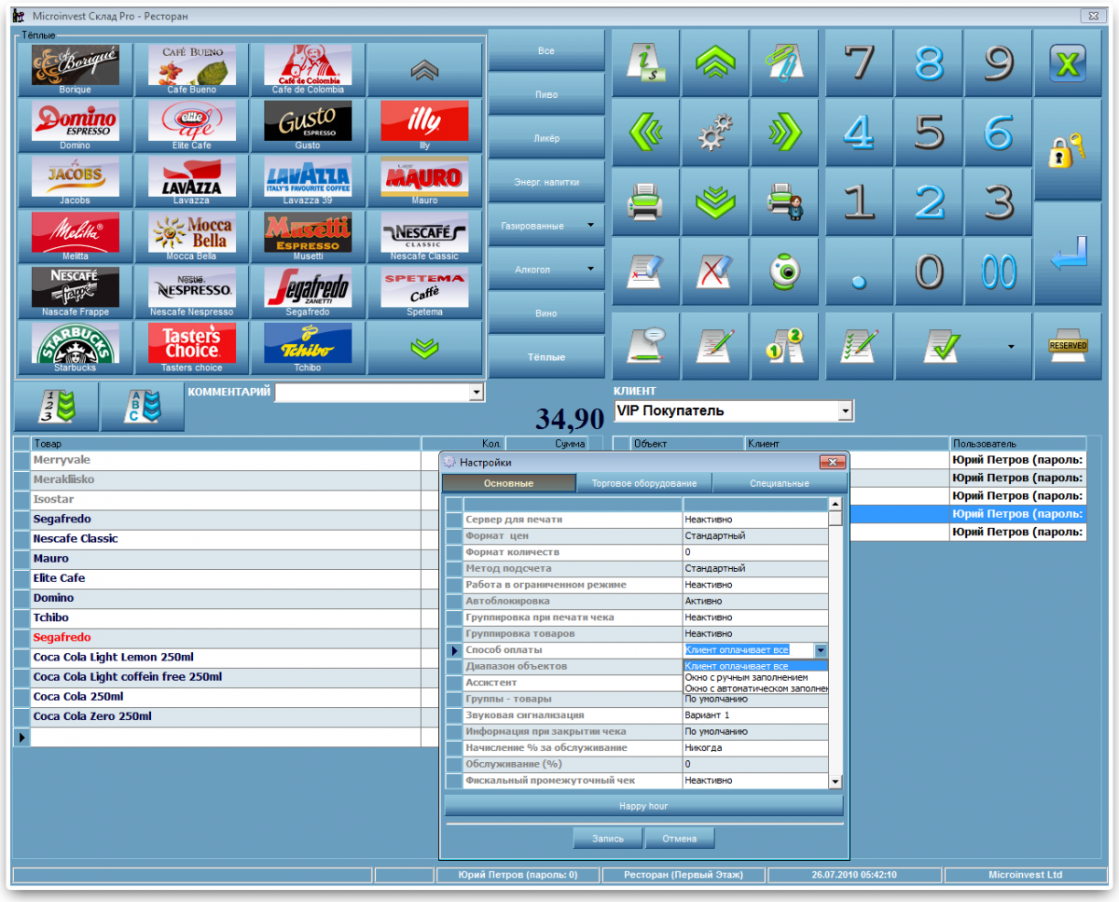Click the green left double-chevron icon
This screenshot has width=1119, height=902.
pyautogui.click(x=645, y=132)
